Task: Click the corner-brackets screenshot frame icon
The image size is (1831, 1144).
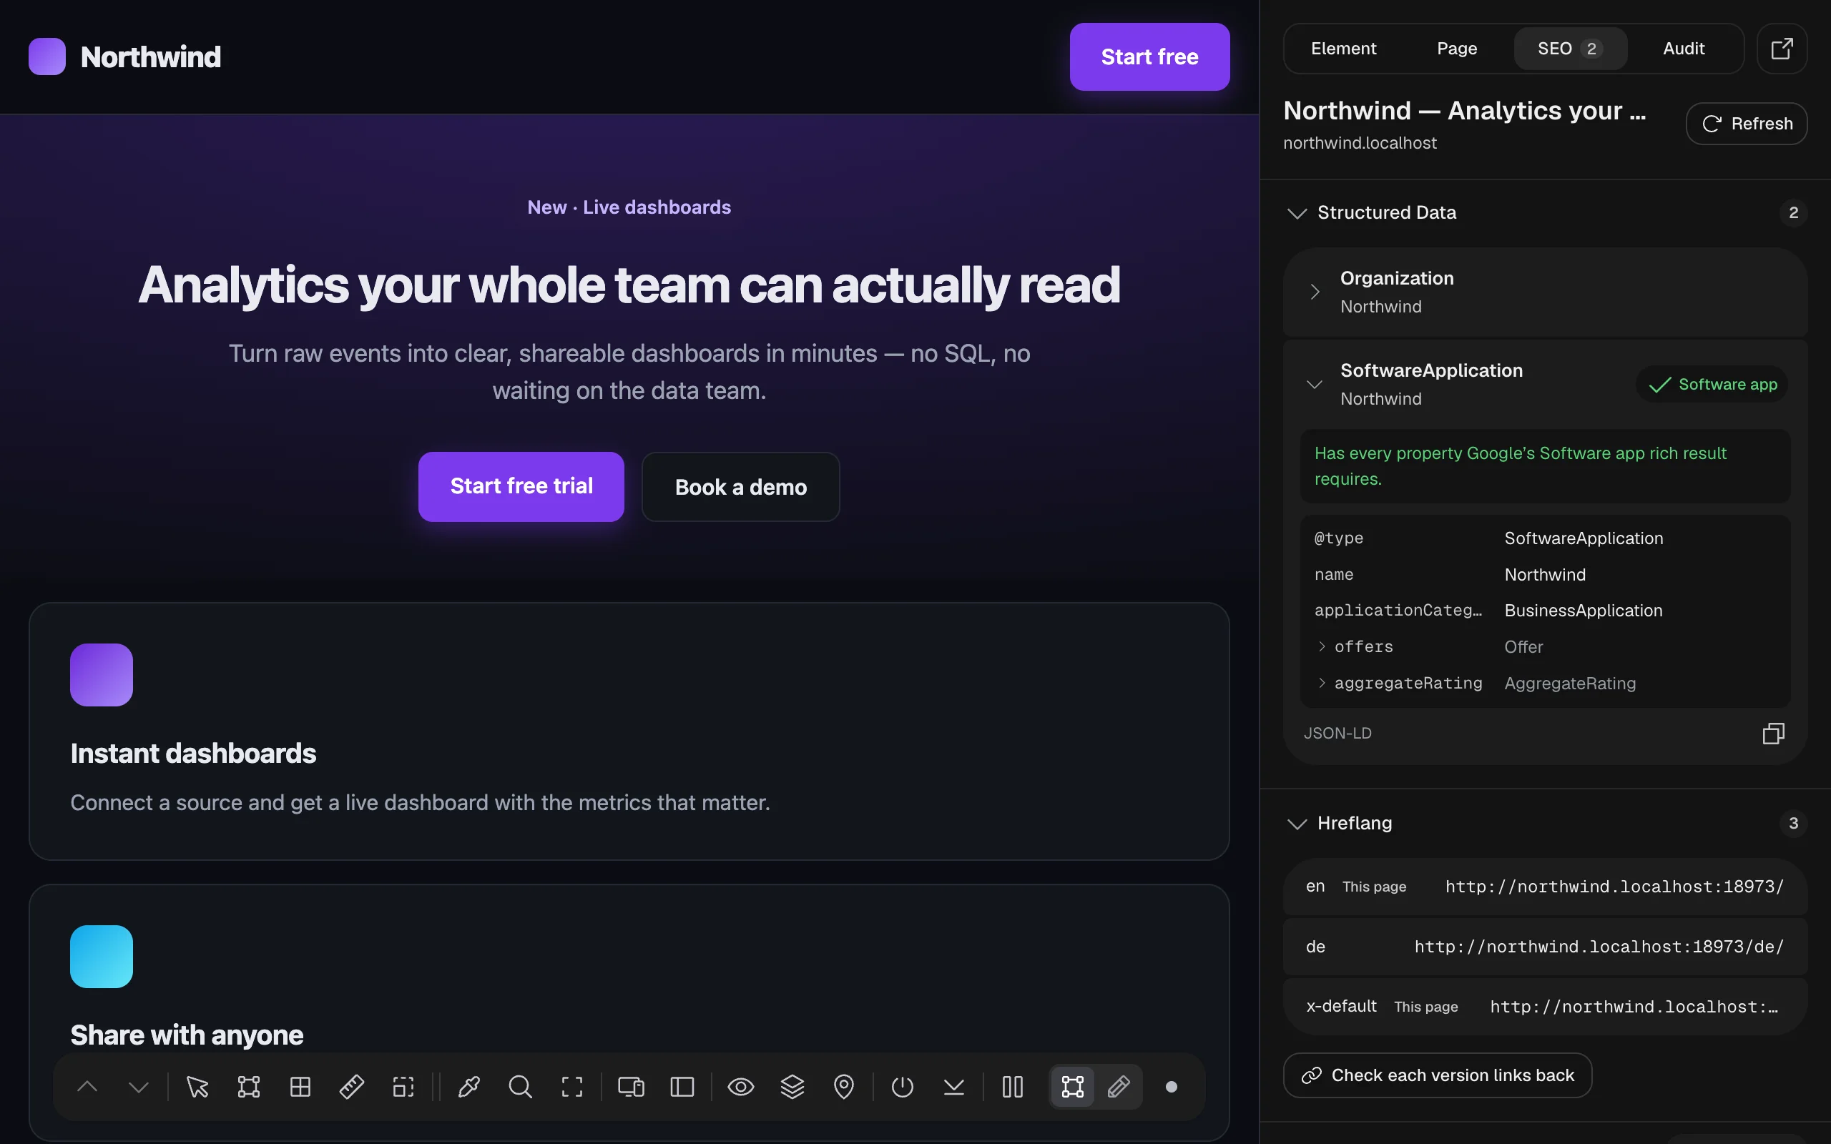Action: pyautogui.click(x=572, y=1087)
